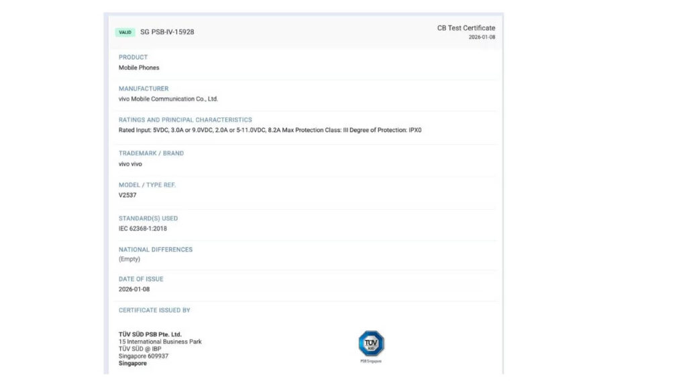
Task: Select vivo Mobile Communication Co., Ltd. text
Action: coord(168,99)
